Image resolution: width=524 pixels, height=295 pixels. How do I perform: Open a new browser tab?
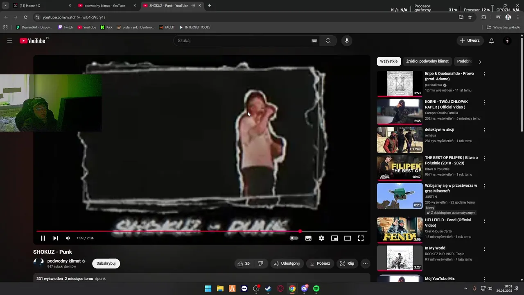click(210, 6)
